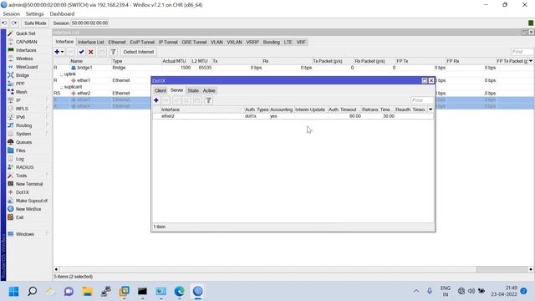Switch to the Client tab in Dot1X
Image resolution: width=535 pixels, height=301 pixels.
pyautogui.click(x=160, y=90)
